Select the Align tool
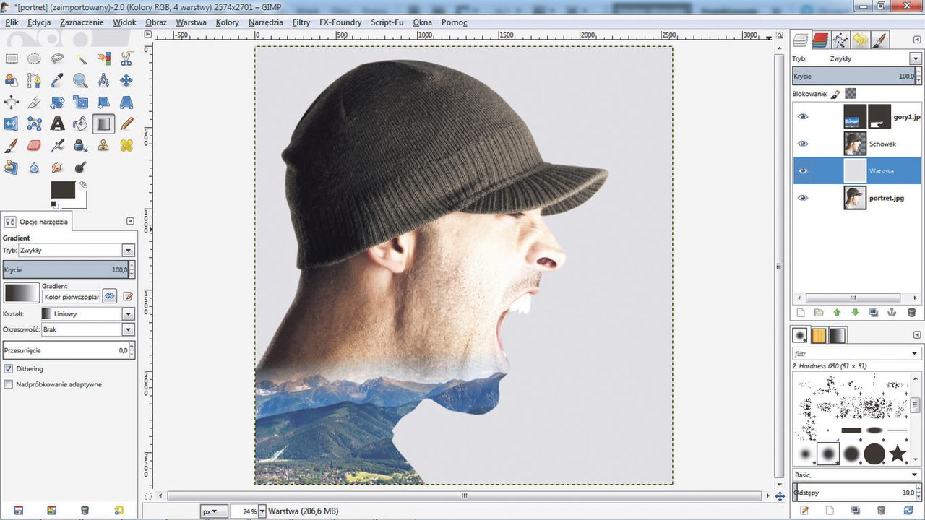Viewport: 925px width, 520px height. tap(12, 102)
